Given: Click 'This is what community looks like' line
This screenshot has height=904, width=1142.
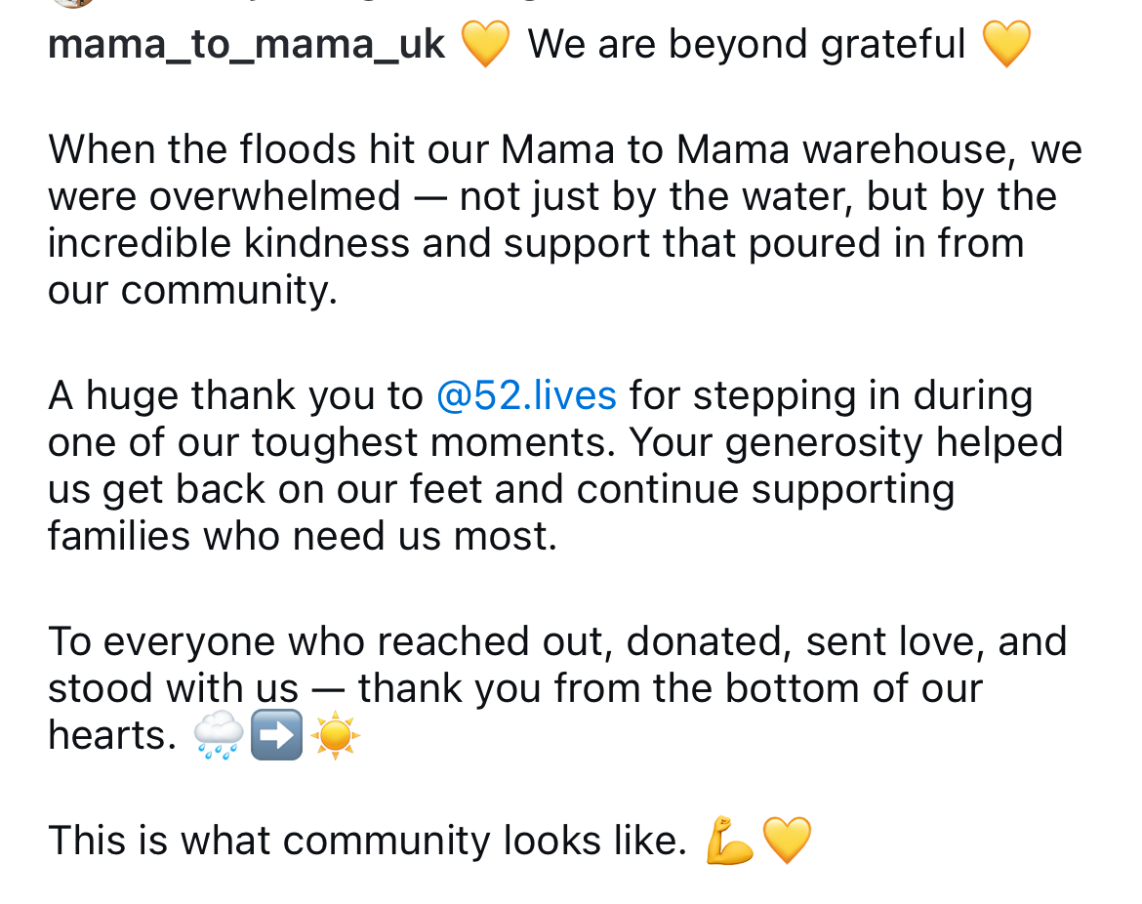Looking at the screenshot, I should click(x=368, y=841).
